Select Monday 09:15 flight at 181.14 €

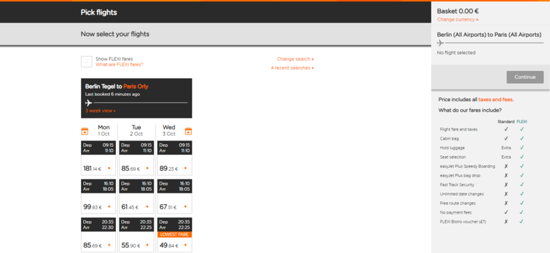coord(98,158)
